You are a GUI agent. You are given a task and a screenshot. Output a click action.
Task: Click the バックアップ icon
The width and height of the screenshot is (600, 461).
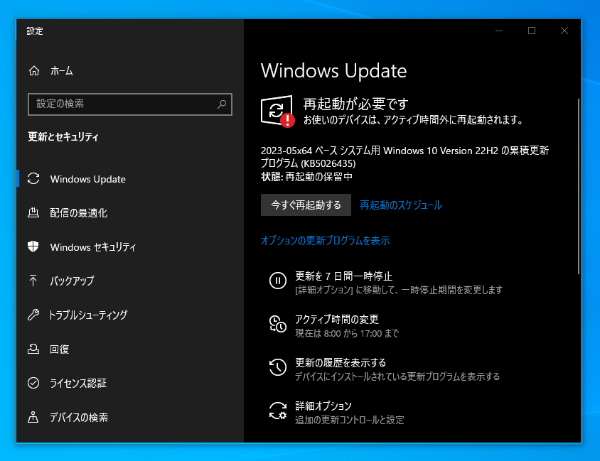33,281
